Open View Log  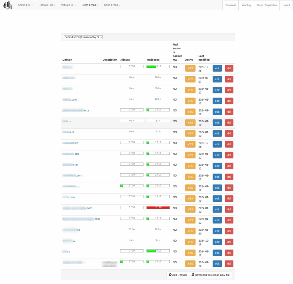click(x=246, y=5)
